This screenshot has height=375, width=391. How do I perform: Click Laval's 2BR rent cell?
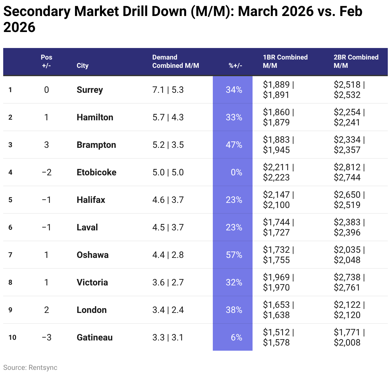349,227
